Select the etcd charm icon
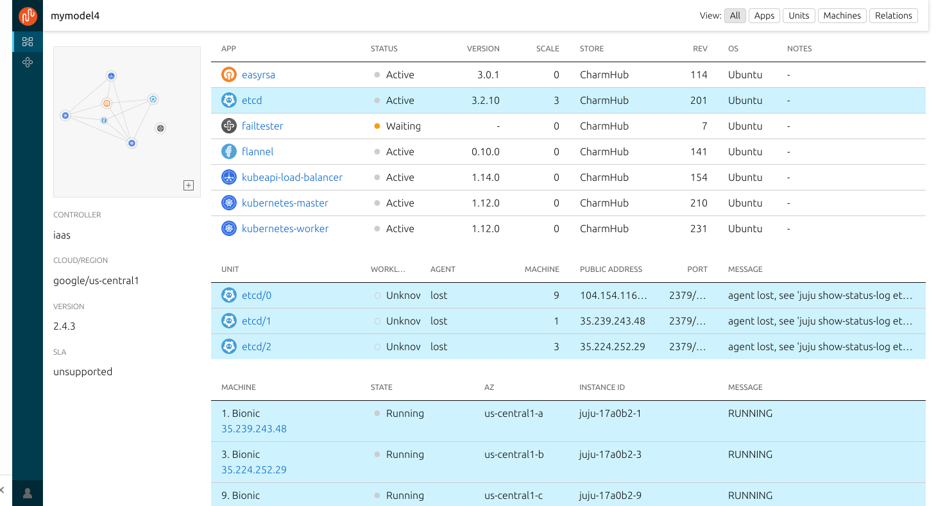This screenshot has height=506, width=936. click(x=229, y=100)
